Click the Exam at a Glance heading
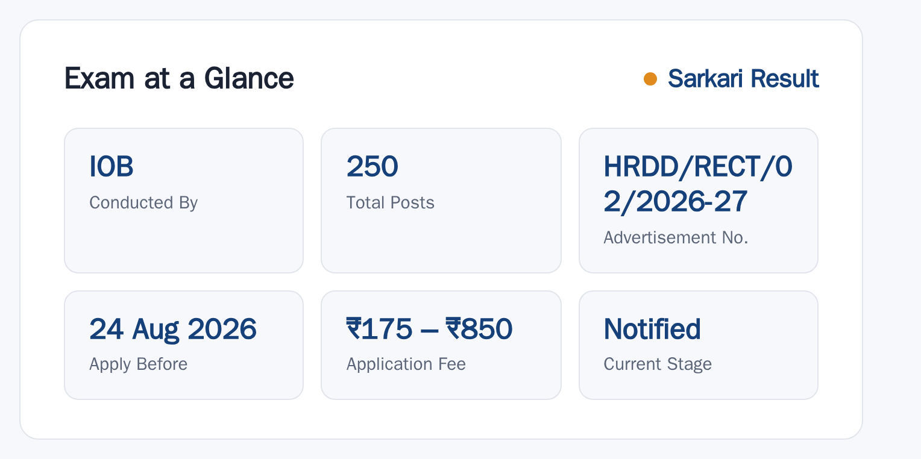The width and height of the screenshot is (921, 459). point(179,79)
